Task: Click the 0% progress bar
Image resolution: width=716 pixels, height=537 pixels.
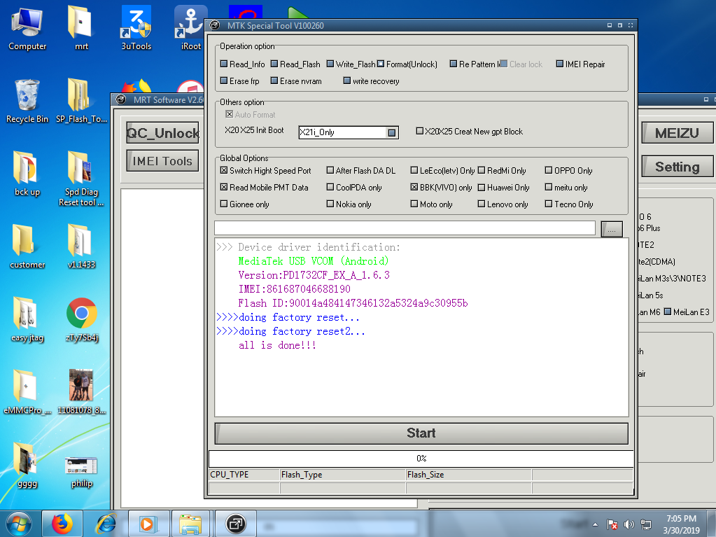Action: (x=421, y=458)
